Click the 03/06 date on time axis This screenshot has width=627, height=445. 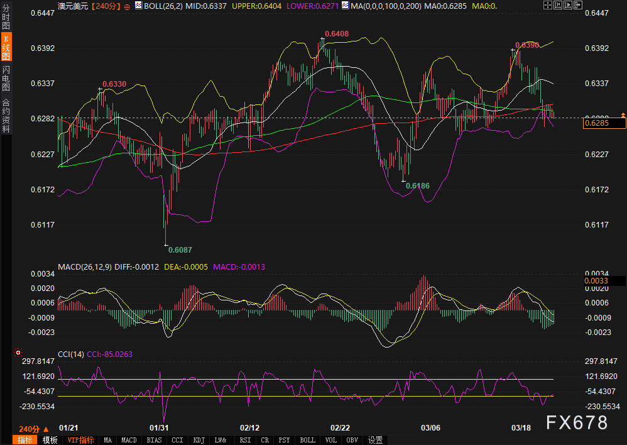(x=430, y=428)
